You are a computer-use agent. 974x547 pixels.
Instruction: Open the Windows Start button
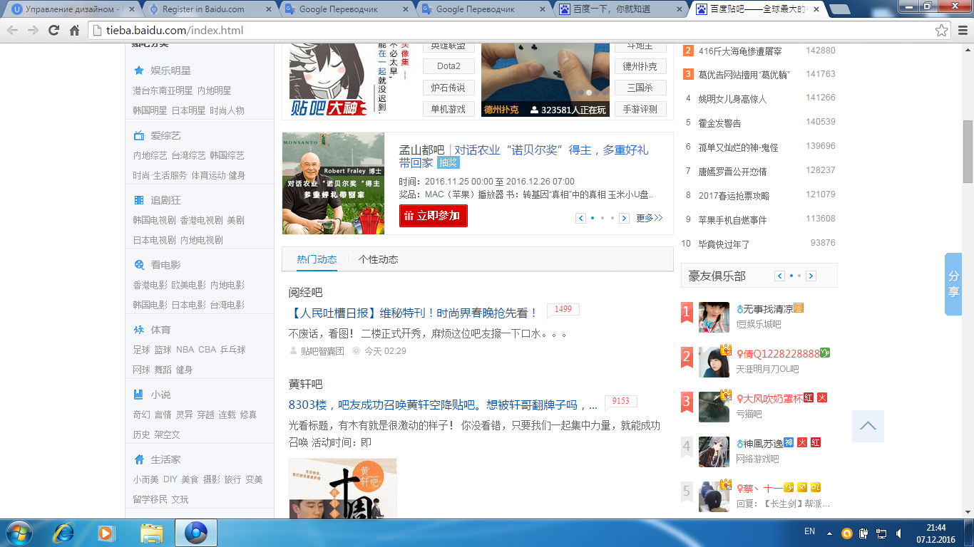[x=18, y=533]
